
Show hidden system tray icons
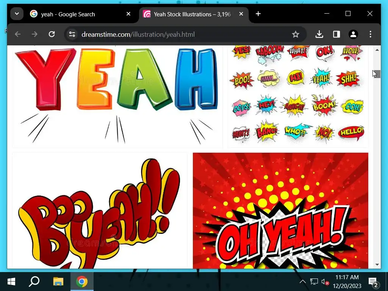click(x=303, y=282)
